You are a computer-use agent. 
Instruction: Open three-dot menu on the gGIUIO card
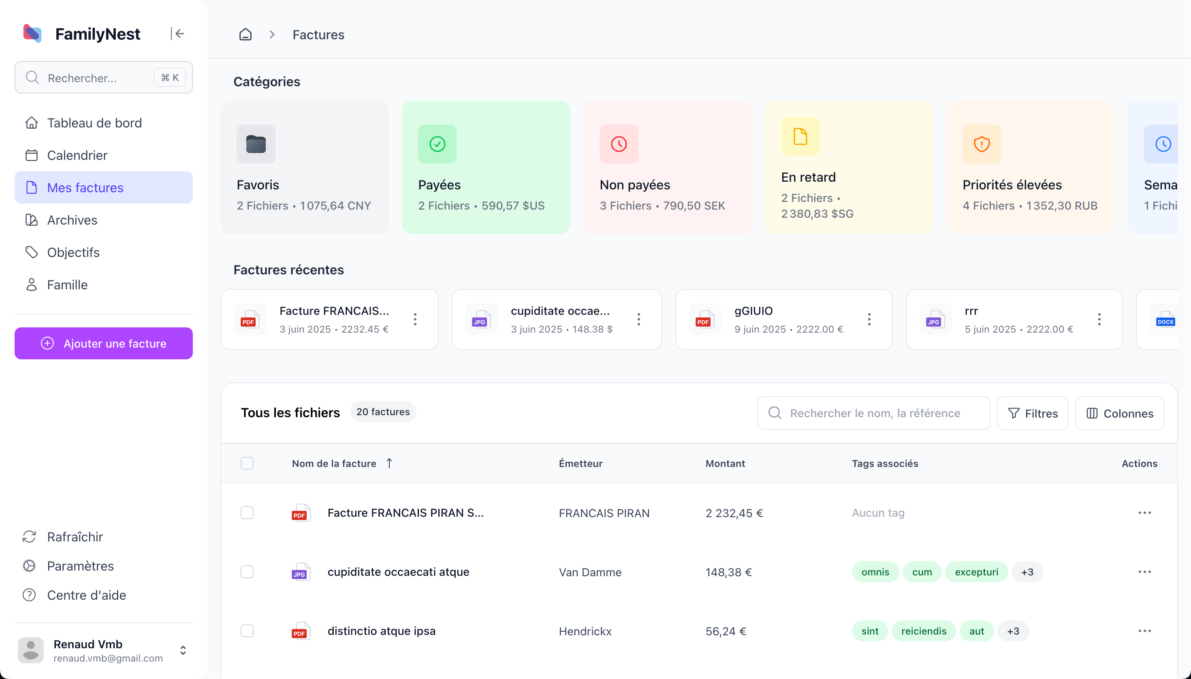point(869,319)
